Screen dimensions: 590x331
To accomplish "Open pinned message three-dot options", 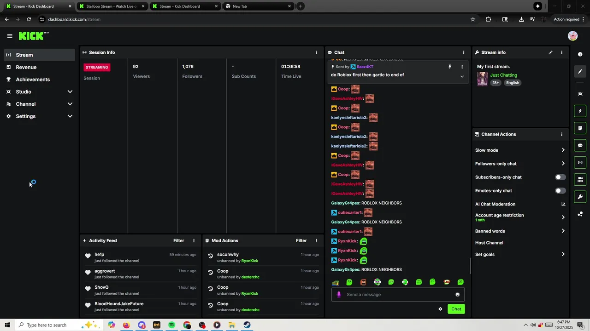I will 462,67.
